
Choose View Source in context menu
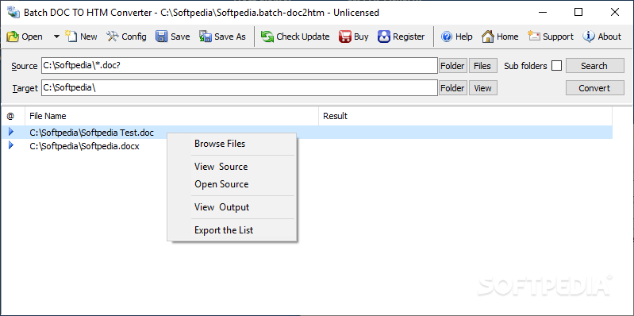pyautogui.click(x=232, y=166)
